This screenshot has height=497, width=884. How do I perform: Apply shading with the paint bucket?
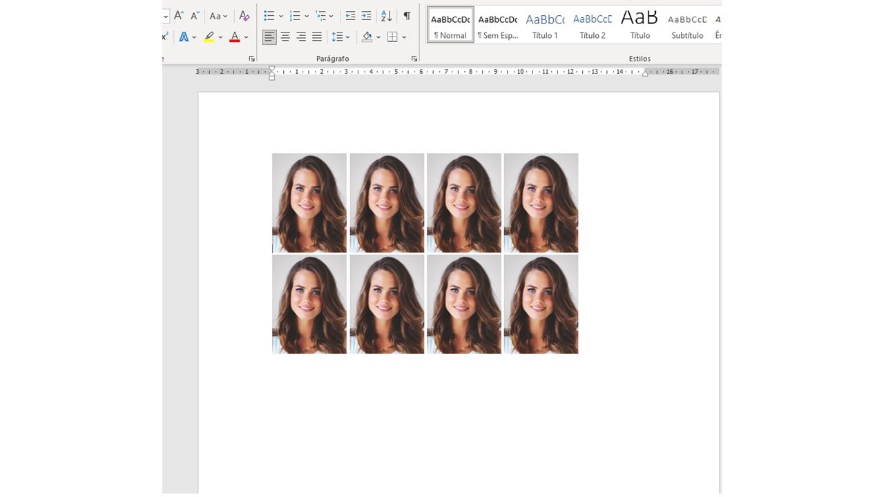tap(367, 37)
